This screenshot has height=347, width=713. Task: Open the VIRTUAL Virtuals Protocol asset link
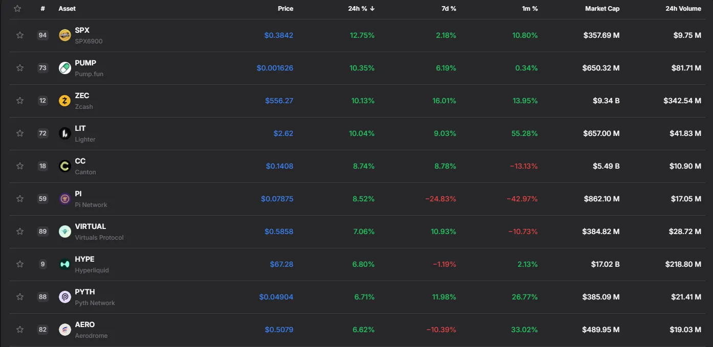pos(99,232)
